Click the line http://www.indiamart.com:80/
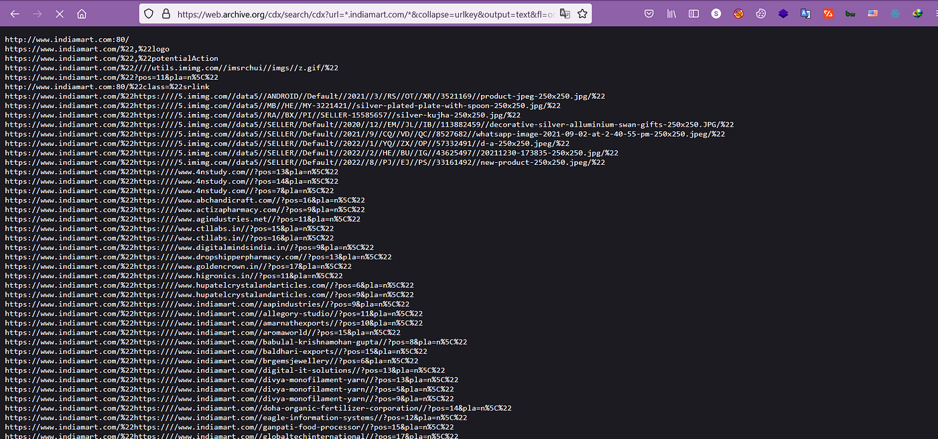The width and height of the screenshot is (938, 439). (67, 40)
